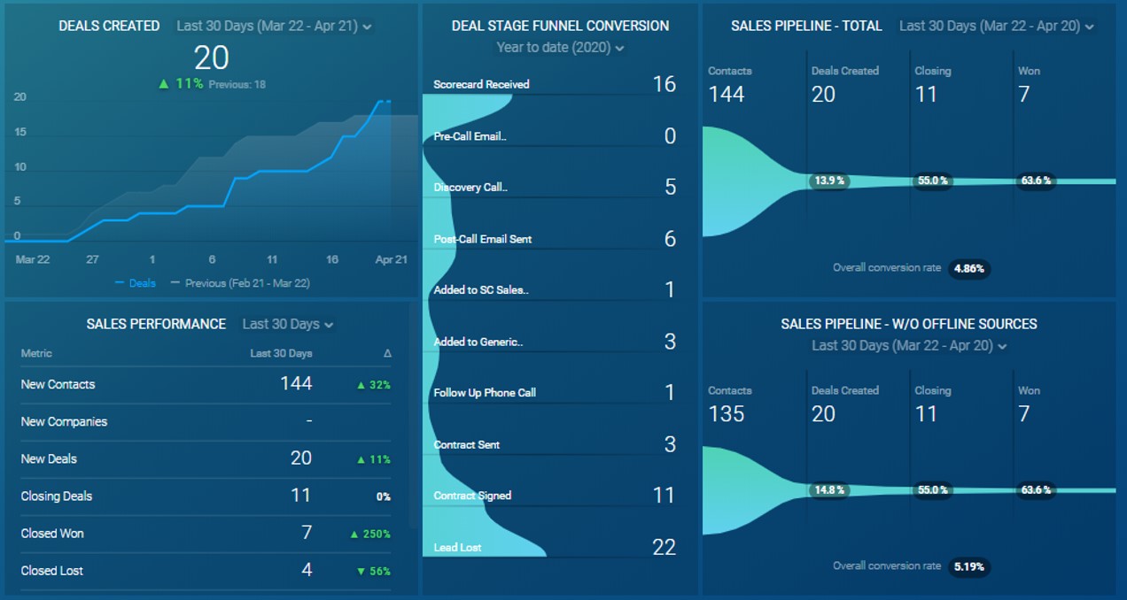
Task: Click the Added to Generic stage
Action: tap(478, 342)
